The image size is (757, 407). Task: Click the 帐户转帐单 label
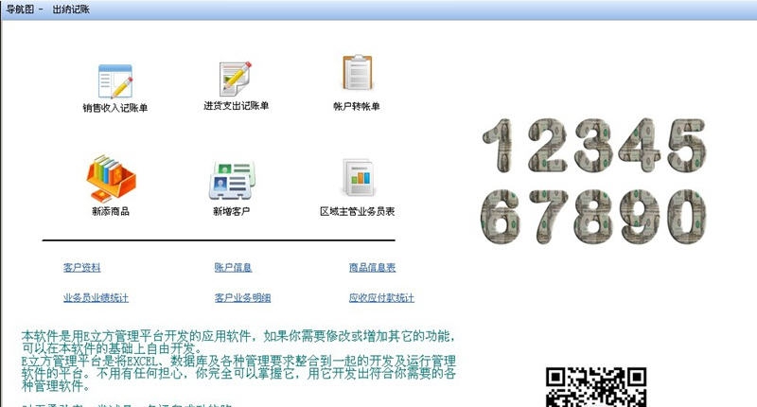pyautogui.click(x=357, y=106)
